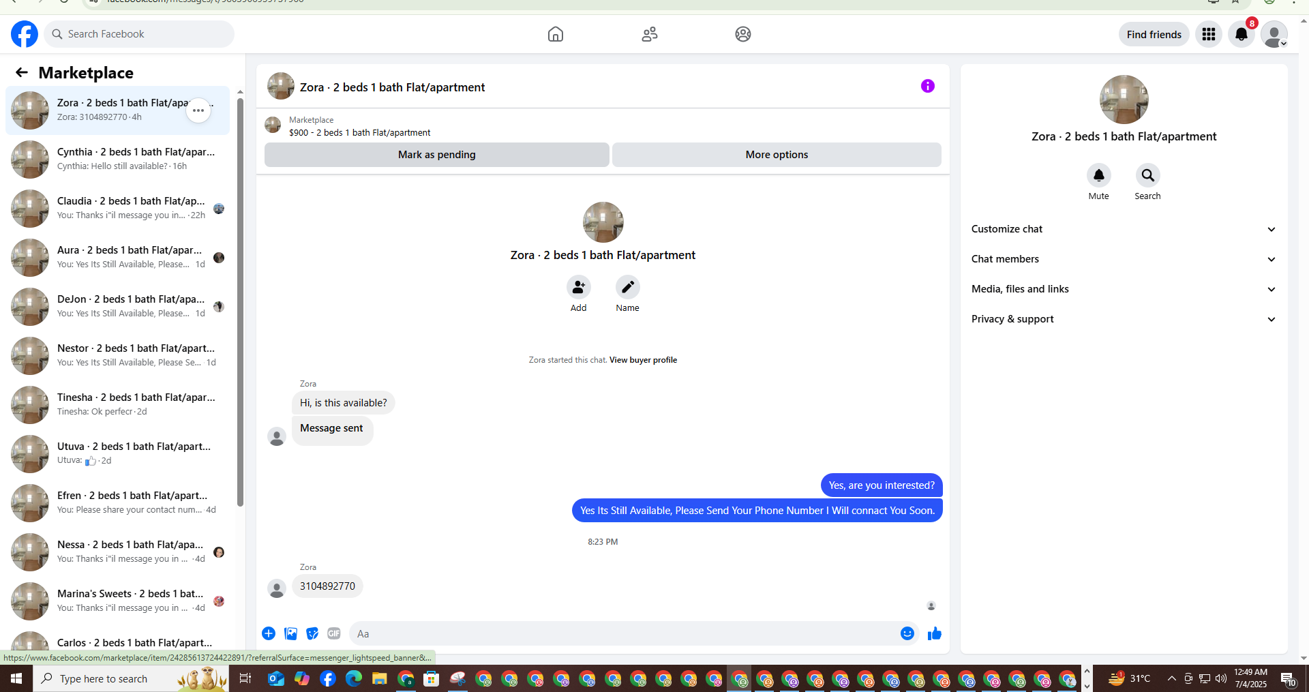Click the conversation list scrollbar
The width and height of the screenshot is (1309, 692).
(x=240, y=302)
